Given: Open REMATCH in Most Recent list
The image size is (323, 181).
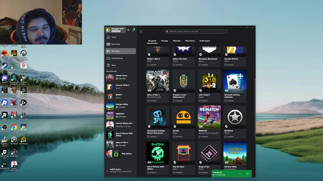Looking at the screenshot, I should [x=120, y=115].
